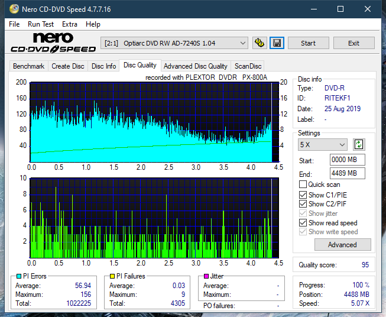Disable Show read speed
386x317 pixels.
(x=303, y=222)
